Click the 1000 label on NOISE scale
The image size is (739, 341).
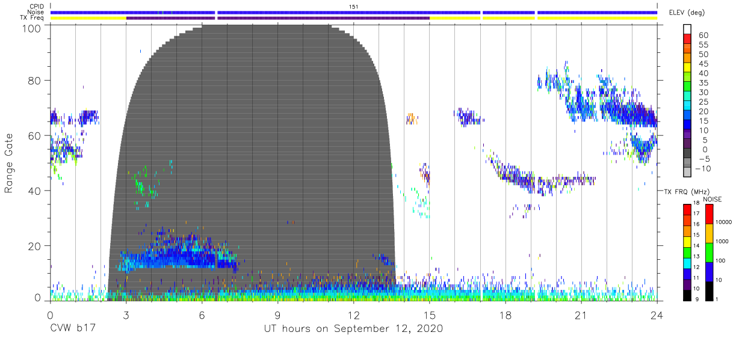click(722, 242)
